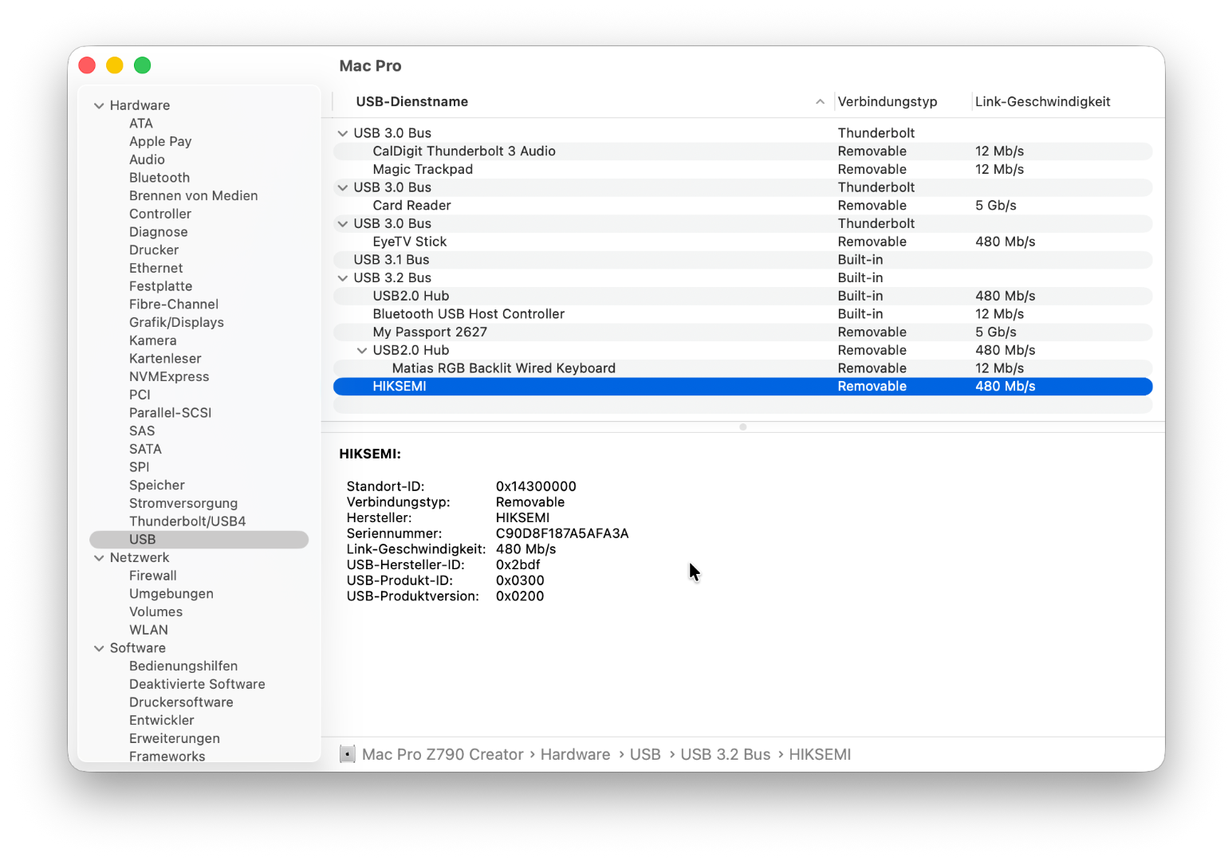Screen dimensions: 1232x861
Task: Select Umgebungen in sidebar
Action: tap(171, 594)
